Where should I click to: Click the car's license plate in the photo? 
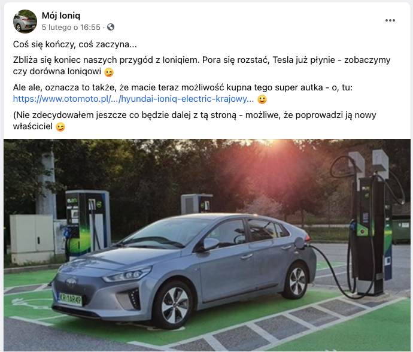[x=70, y=299]
